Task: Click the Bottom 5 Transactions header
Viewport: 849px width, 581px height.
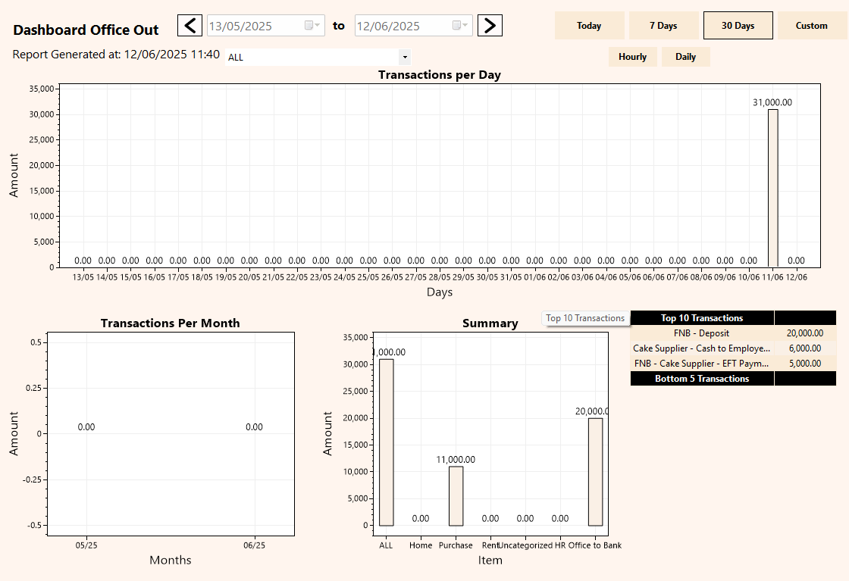Action: (702, 379)
